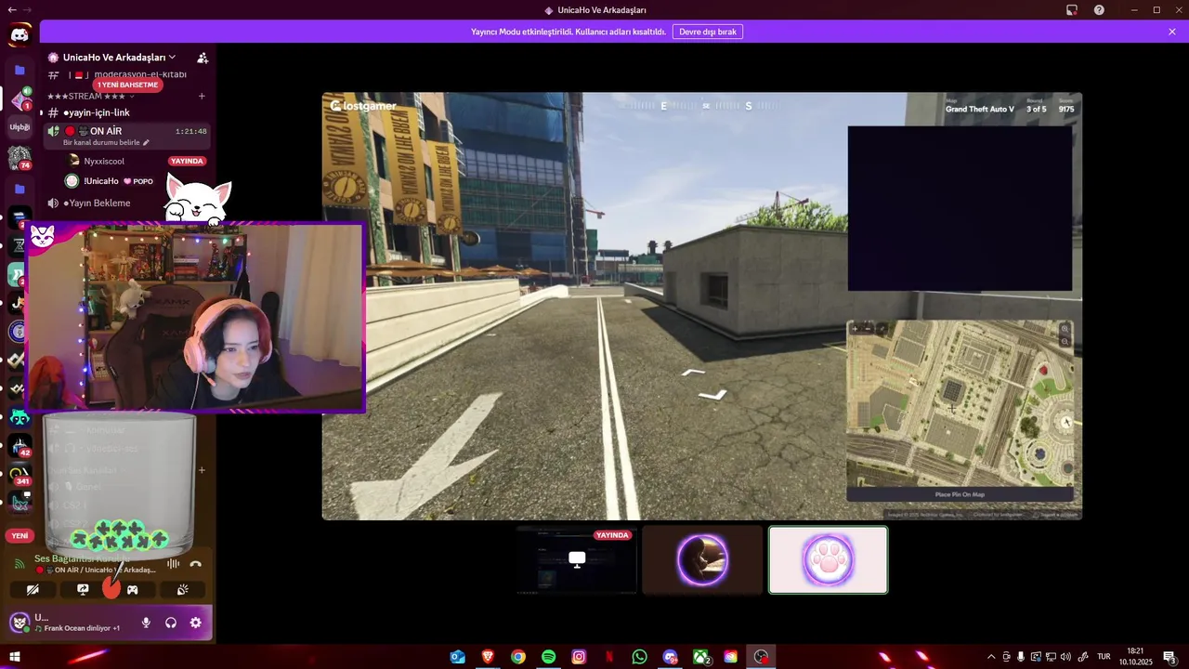Select the YAYINDA stream thumbnail tile

577,559
